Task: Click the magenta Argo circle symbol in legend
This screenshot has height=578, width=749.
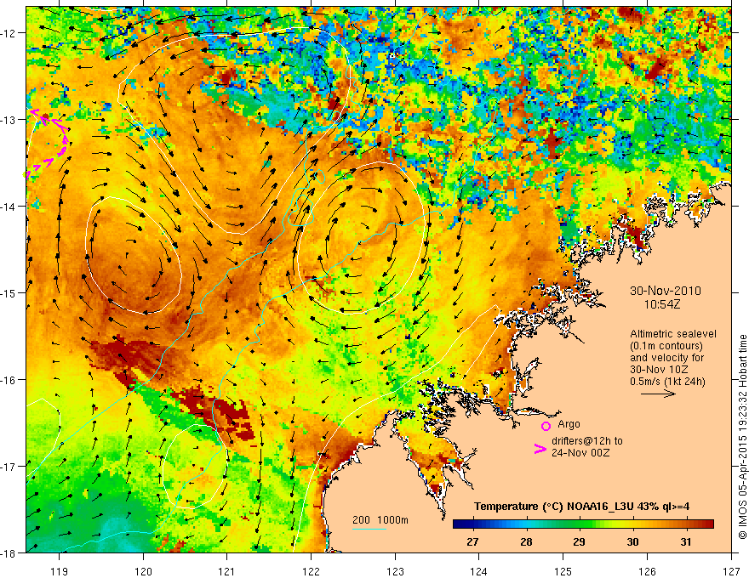Action: click(x=546, y=427)
